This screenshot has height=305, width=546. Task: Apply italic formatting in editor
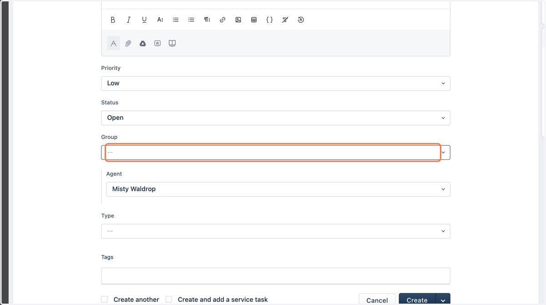129,20
